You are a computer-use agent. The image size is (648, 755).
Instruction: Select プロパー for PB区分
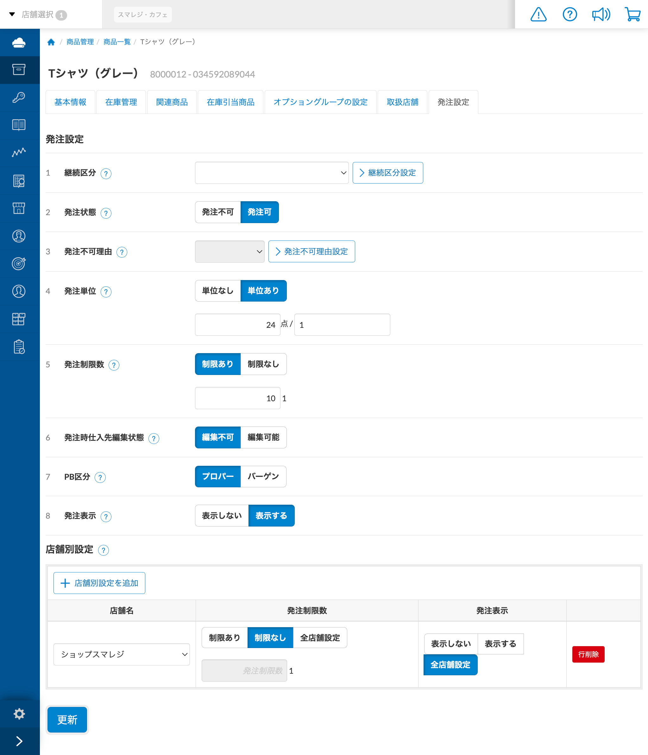(218, 476)
